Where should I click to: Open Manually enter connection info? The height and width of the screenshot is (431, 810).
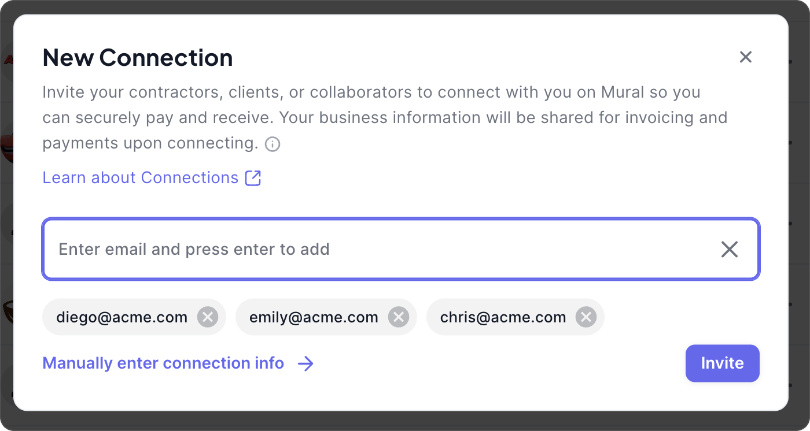[x=163, y=363]
